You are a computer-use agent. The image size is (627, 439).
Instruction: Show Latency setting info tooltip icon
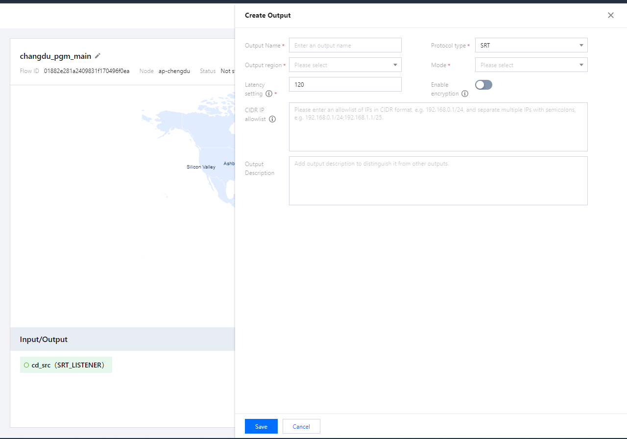click(269, 94)
